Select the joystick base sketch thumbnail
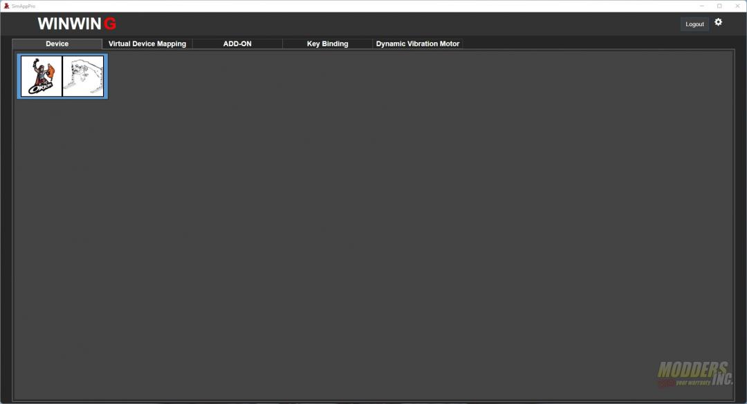This screenshot has width=747, height=404. pos(84,76)
